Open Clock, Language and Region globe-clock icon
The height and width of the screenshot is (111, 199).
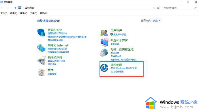pyautogui.click(x=104, y=53)
